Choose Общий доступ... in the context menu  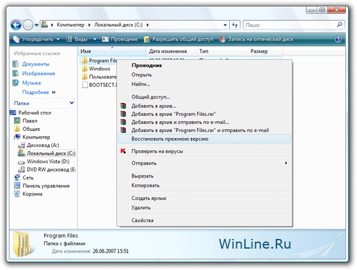pos(204,97)
